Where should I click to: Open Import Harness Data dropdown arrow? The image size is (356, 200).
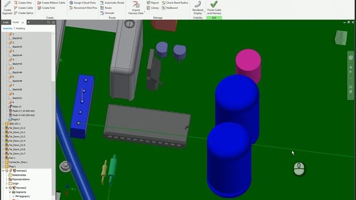(145, 12)
